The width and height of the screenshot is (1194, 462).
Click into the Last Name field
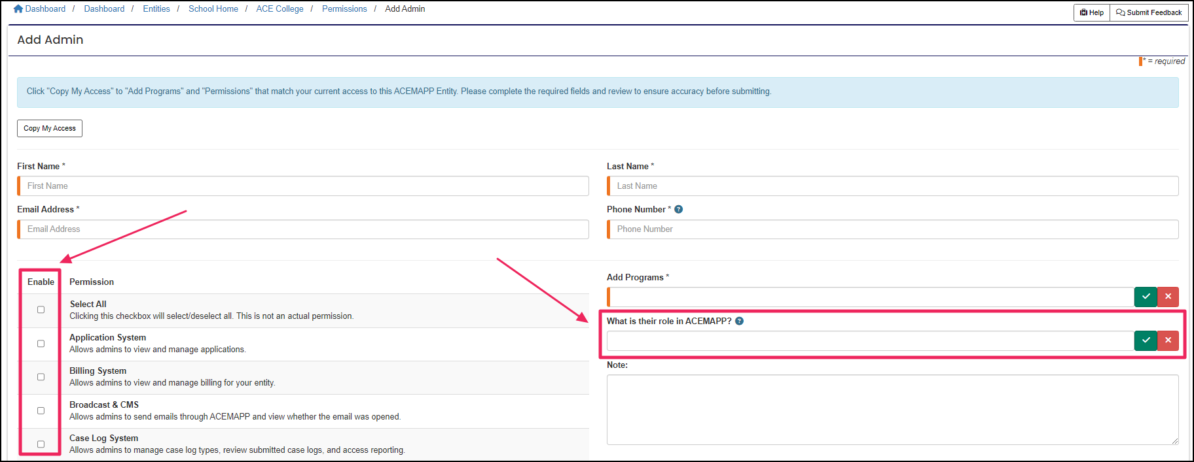[893, 186]
